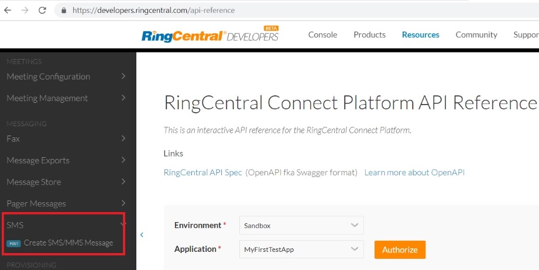Click the POST badge beside Create SMS/MMS
This screenshot has width=539, height=270.
[x=13, y=243]
